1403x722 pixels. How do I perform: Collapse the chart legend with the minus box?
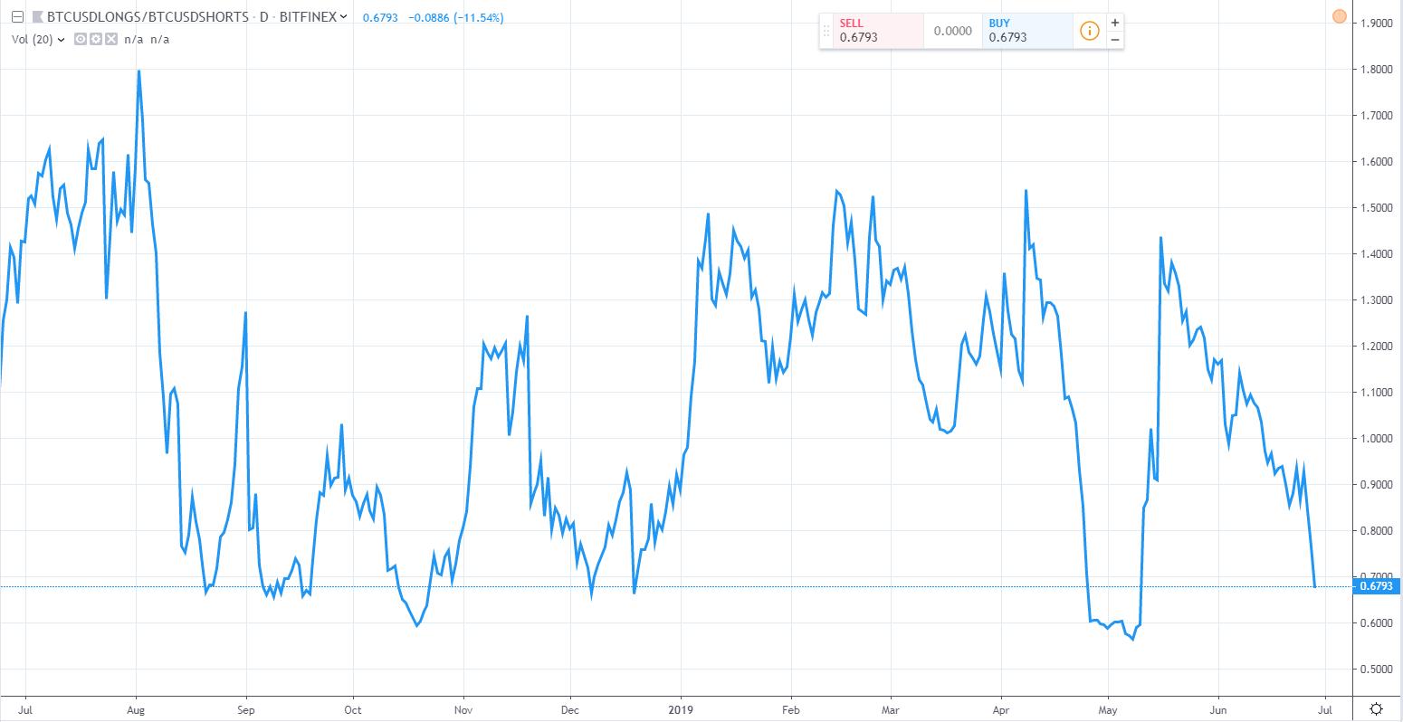(x=18, y=18)
